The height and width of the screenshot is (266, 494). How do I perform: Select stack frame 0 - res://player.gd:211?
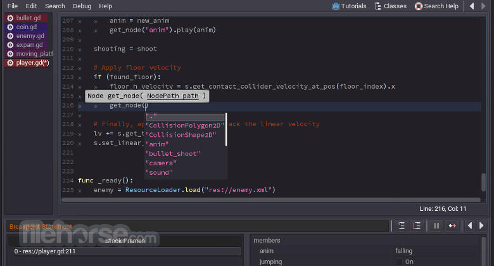click(x=127, y=251)
